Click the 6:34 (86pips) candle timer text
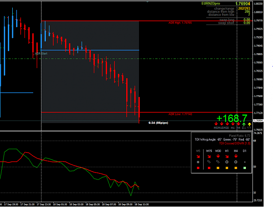Viewport: 273px width, 207px height. tap(158, 123)
